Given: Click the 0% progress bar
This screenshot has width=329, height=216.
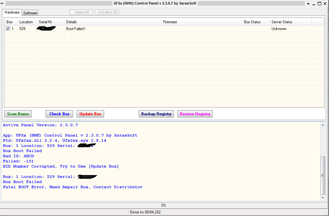Looking at the screenshot, I should (164, 205).
